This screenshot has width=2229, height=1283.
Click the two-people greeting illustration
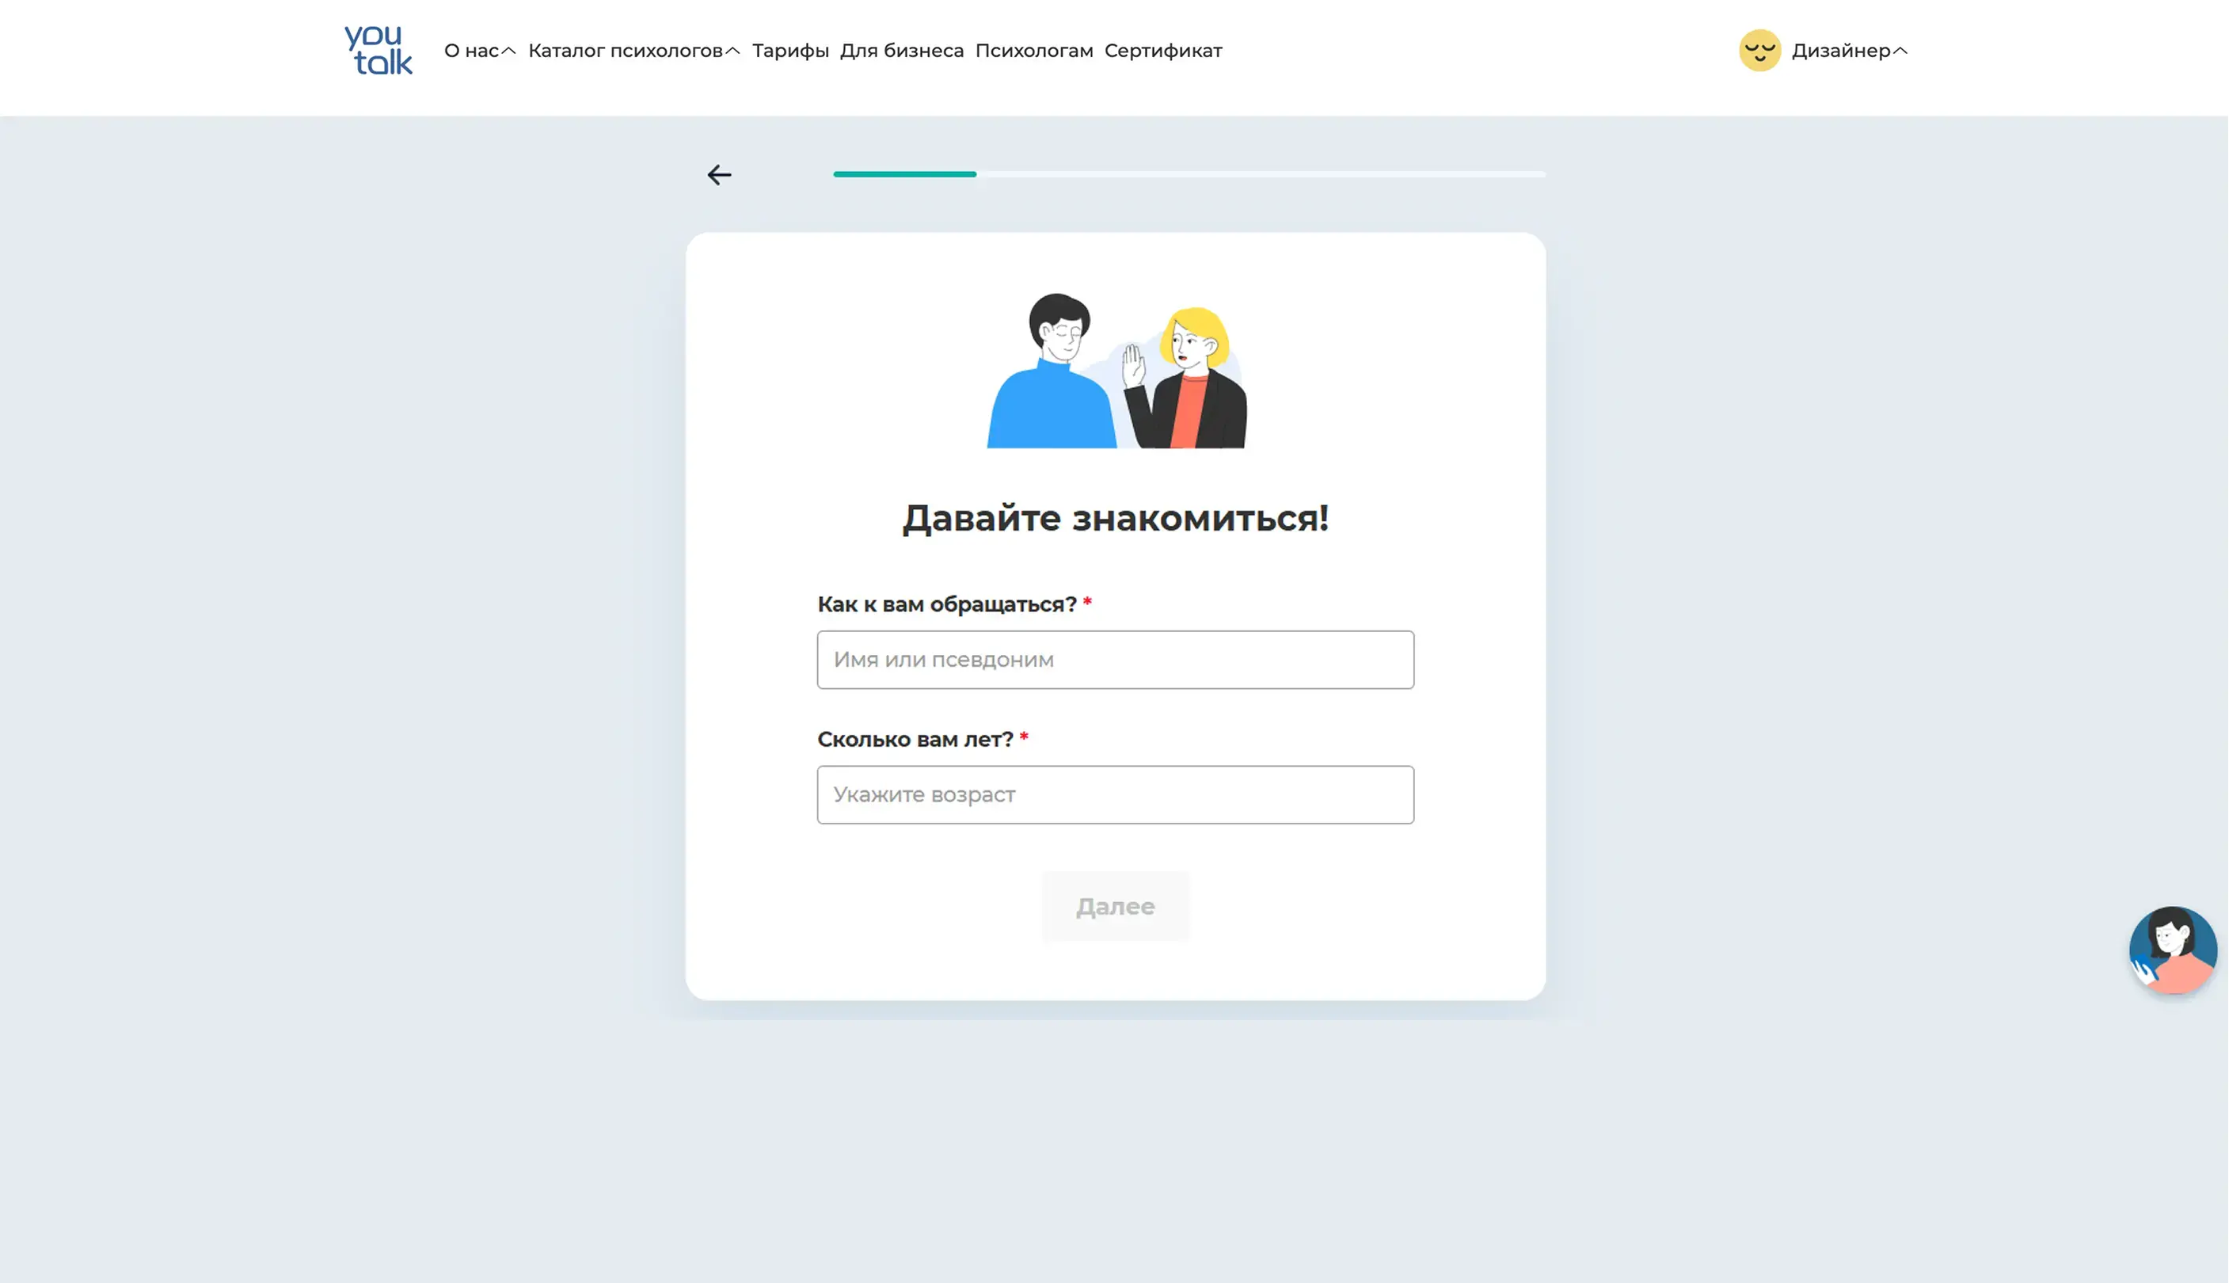pos(1116,371)
